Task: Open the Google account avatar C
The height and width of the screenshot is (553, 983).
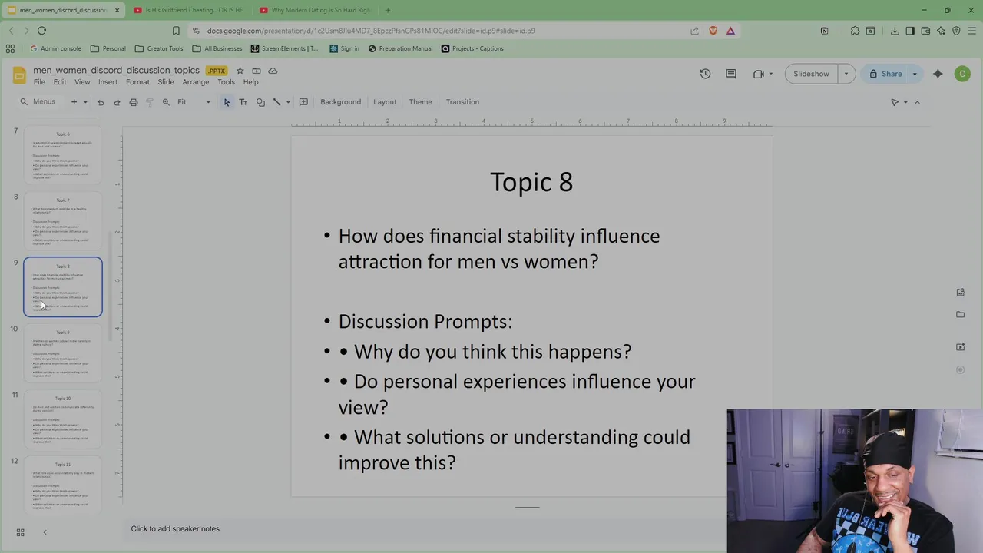Action: pyautogui.click(x=962, y=74)
